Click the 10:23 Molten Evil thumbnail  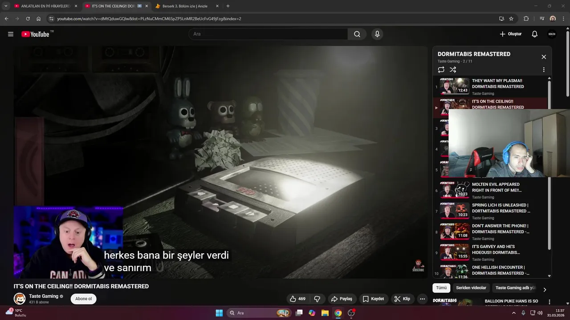pos(455,190)
